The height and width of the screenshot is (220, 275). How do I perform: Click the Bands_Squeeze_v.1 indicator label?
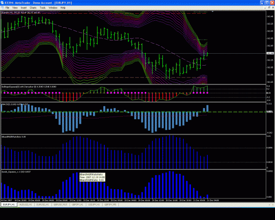coord(16,172)
